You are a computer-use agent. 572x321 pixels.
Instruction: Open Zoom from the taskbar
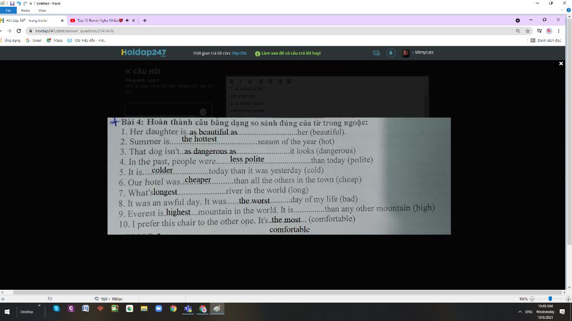(159, 309)
